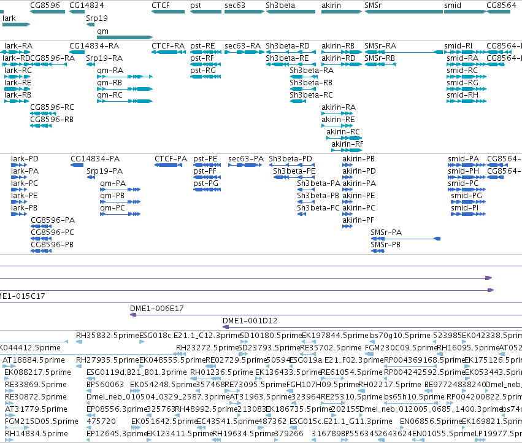Viewport: 522px width, 443px height.
Task: Select transcript akirin-RB
Action: (338, 46)
